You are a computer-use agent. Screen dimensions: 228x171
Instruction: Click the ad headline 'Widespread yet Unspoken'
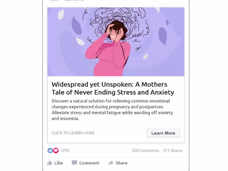point(93,84)
